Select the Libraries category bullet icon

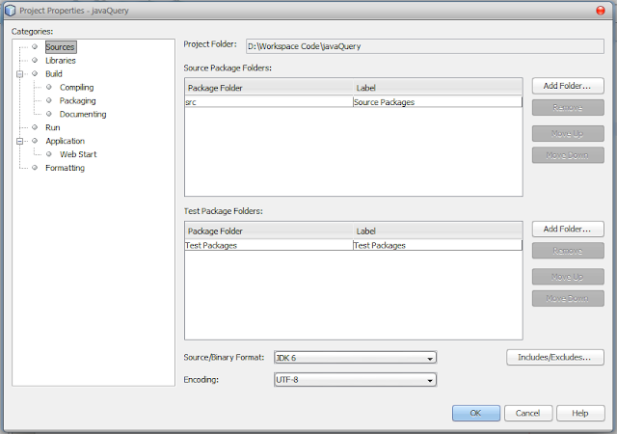click(x=35, y=60)
